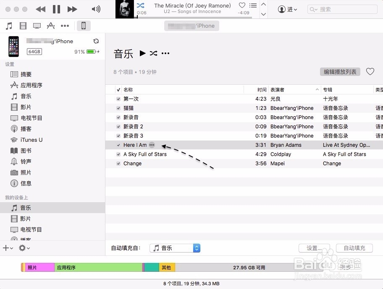Click the search field
The image size is (383, 289).
(x=342, y=9)
